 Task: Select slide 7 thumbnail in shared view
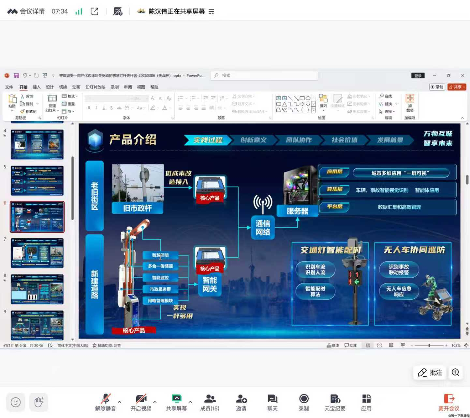[37, 253]
